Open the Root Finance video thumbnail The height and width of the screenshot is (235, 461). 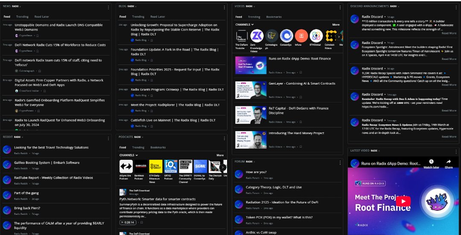click(251, 65)
